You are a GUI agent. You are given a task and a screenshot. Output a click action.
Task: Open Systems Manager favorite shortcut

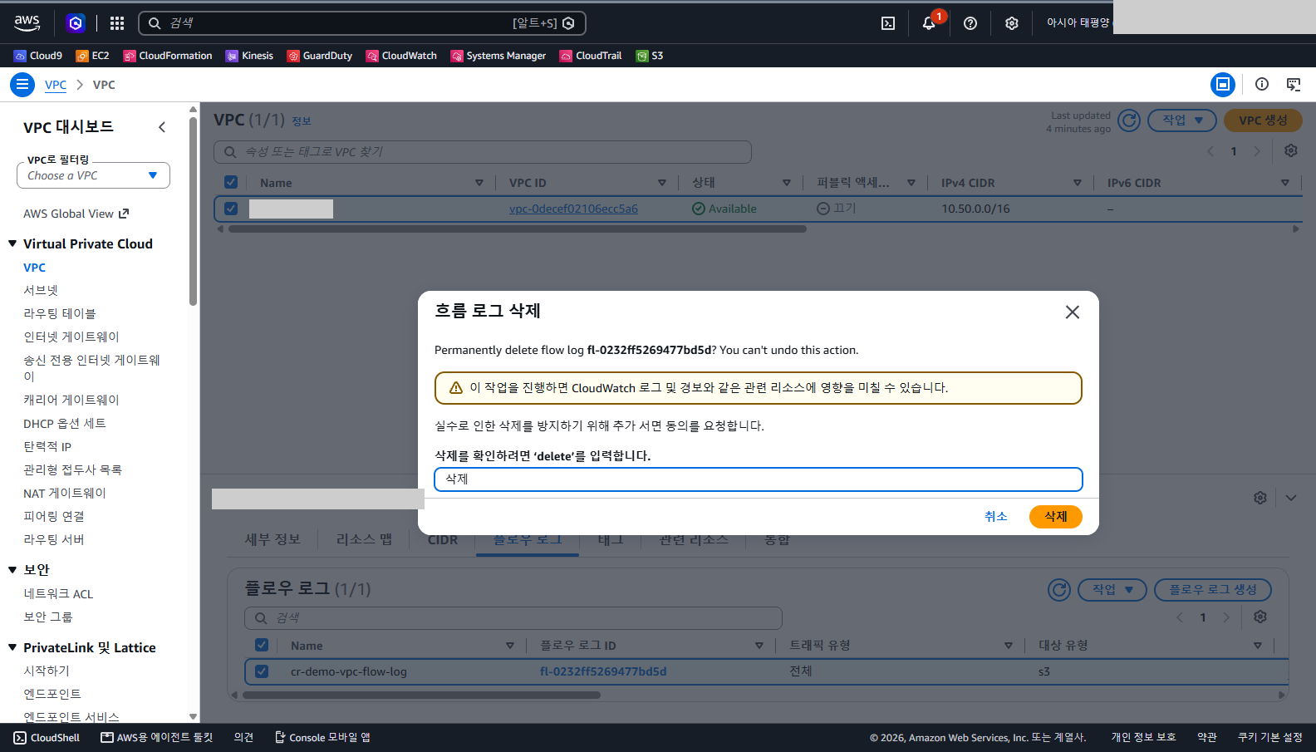(x=498, y=56)
